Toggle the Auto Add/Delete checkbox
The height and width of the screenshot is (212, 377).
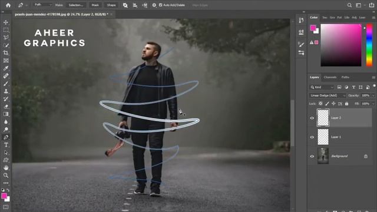[x=161, y=5]
